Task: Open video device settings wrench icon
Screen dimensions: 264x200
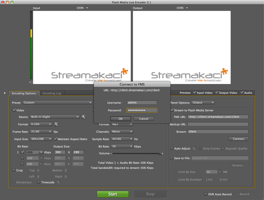Action: tap(83, 117)
